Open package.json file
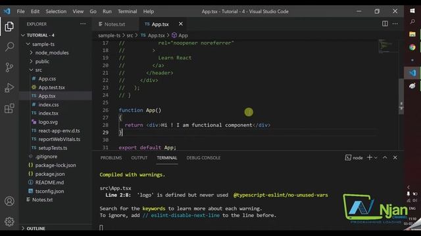Screen dimensions: 421x236 click(x=50, y=174)
